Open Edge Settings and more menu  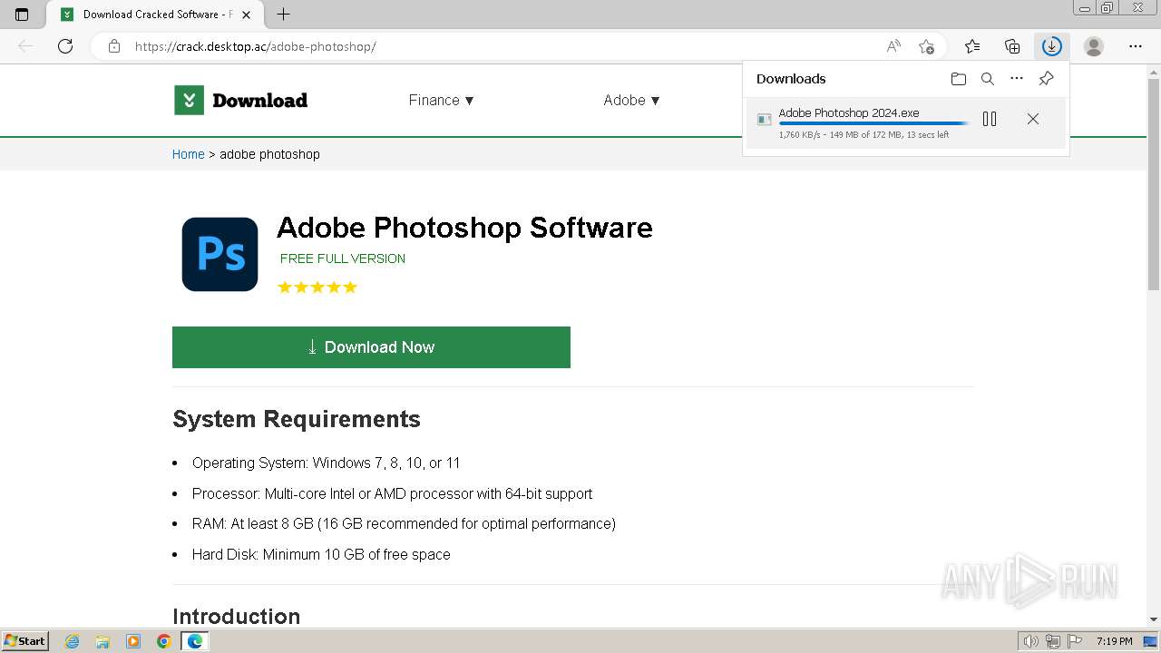click(x=1136, y=46)
